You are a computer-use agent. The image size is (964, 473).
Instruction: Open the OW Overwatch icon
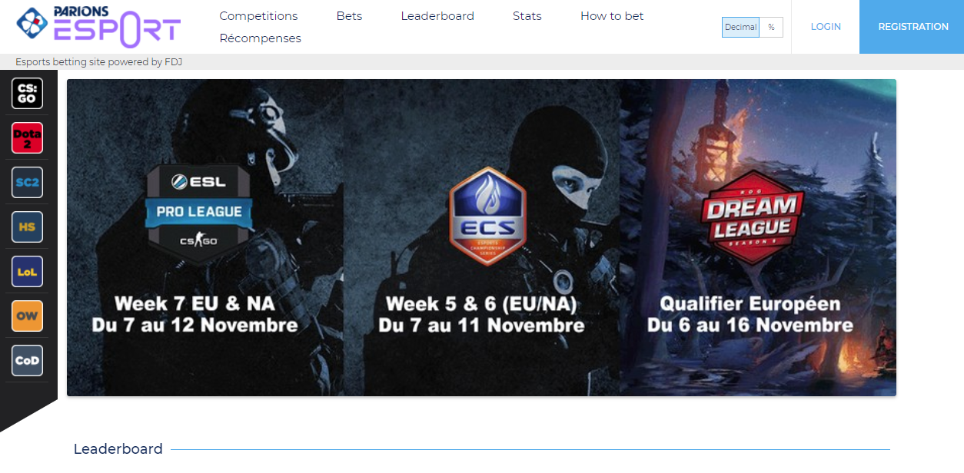coord(27,316)
